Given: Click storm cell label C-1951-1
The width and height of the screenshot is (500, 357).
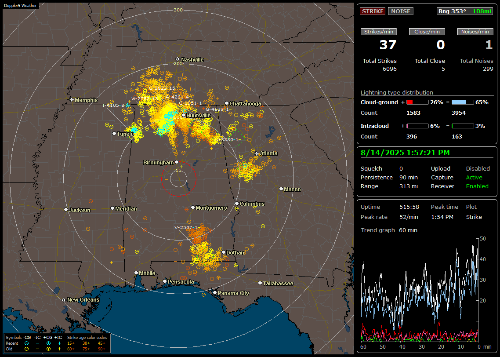Looking at the screenshot, I should pyautogui.click(x=190, y=103).
